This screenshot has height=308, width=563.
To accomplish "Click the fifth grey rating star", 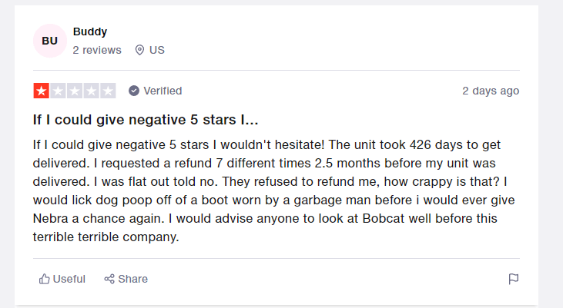I will pyautogui.click(x=108, y=91).
